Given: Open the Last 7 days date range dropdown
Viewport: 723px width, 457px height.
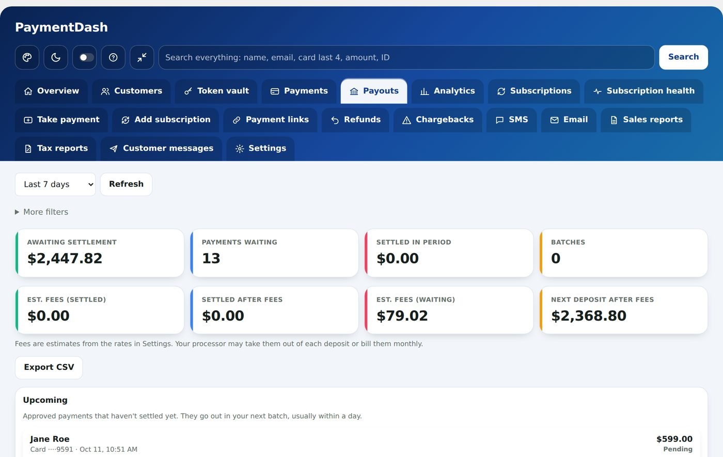Looking at the screenshot, I should point(55,184).
